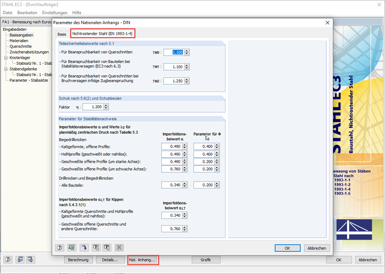
Task: Start the Berechnung button
Action: click(78, 260)
